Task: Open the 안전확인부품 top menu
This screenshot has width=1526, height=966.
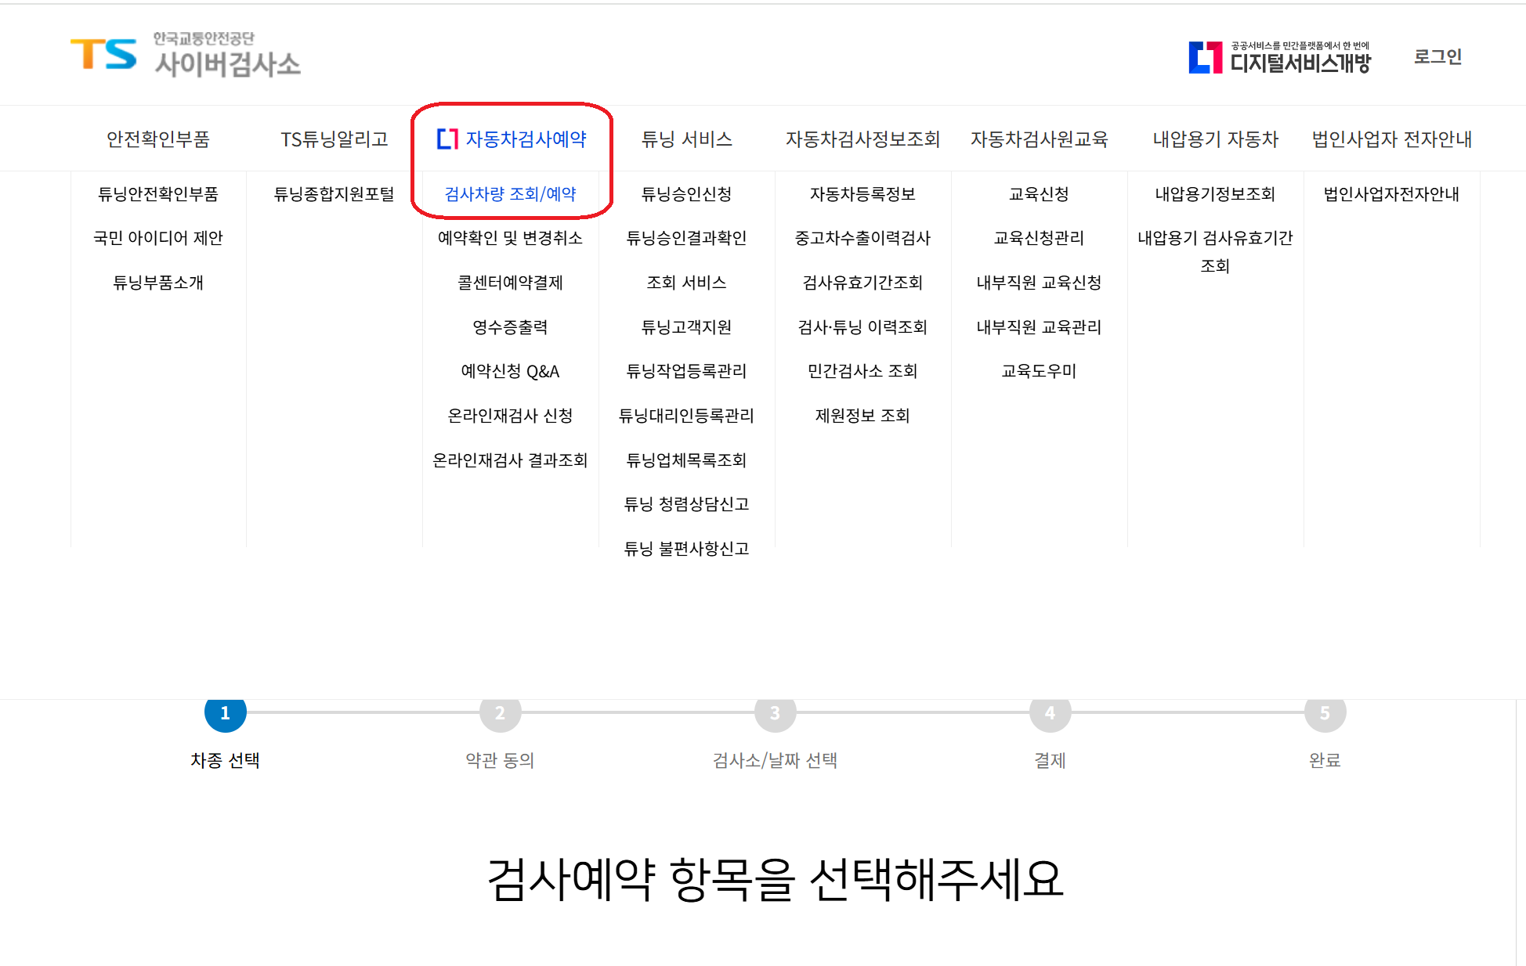Action: click(x=158, y=139)
